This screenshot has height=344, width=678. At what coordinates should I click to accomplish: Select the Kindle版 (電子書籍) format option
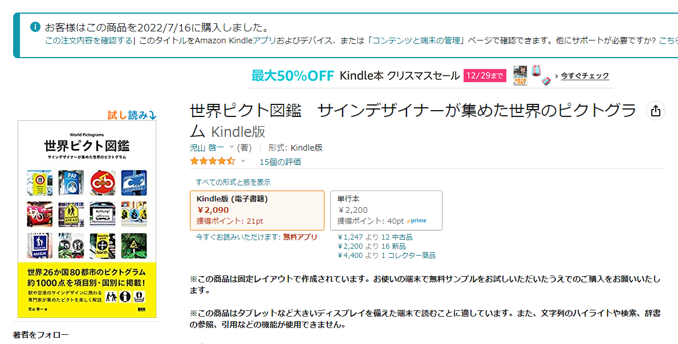pyautogui.click(x=256, y=209)
